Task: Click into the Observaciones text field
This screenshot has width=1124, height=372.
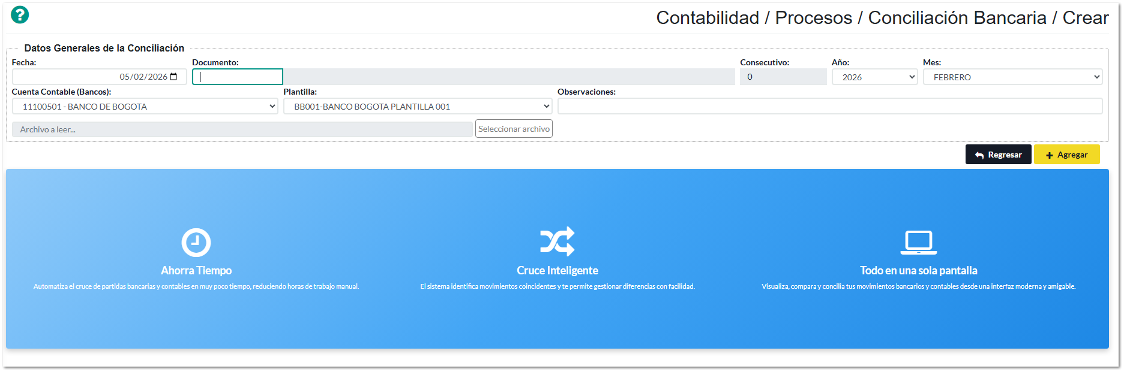Action: (830, 106)
